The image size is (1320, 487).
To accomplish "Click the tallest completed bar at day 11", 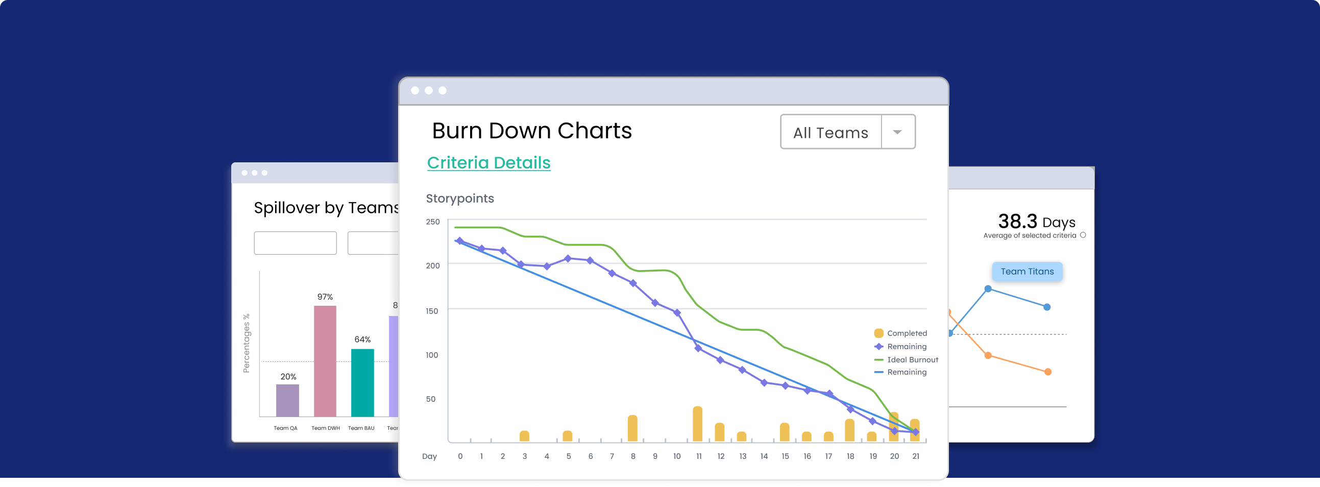I will (697, 424).
